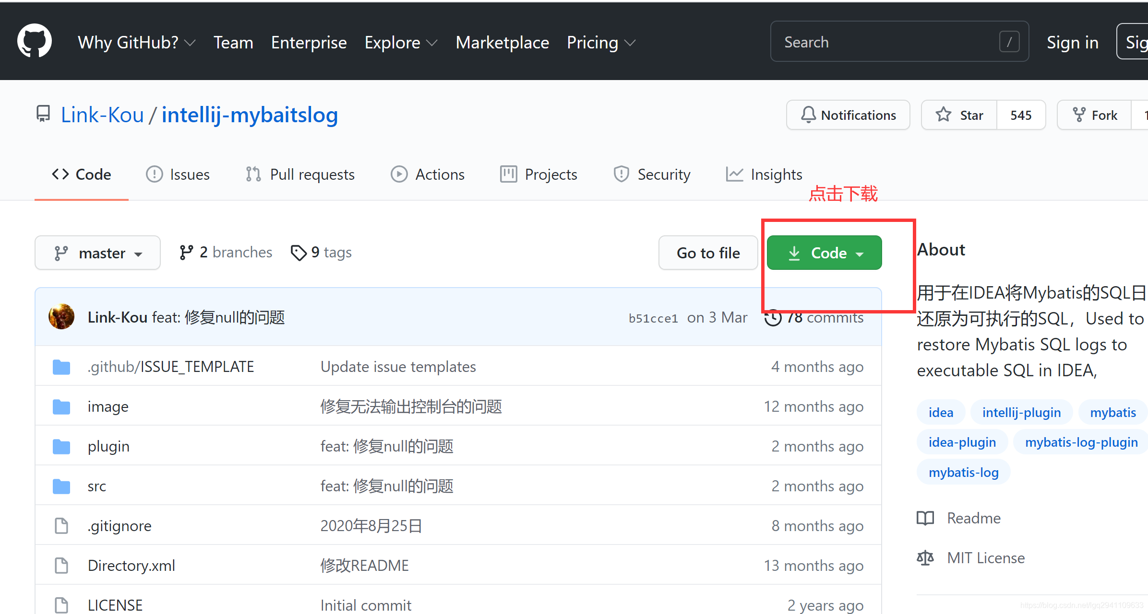
Task: Click the image folder icon
Action: click(x=61, y=407)
